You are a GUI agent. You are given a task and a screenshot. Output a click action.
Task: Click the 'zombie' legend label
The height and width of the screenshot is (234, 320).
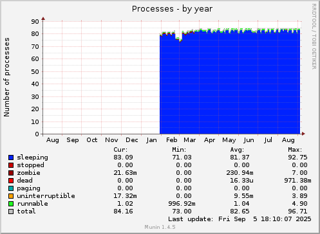click(28, 173)
